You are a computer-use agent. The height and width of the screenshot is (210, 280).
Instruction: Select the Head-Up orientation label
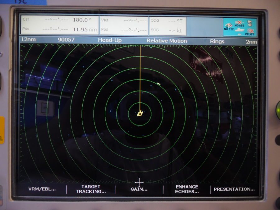click(110, 40)
